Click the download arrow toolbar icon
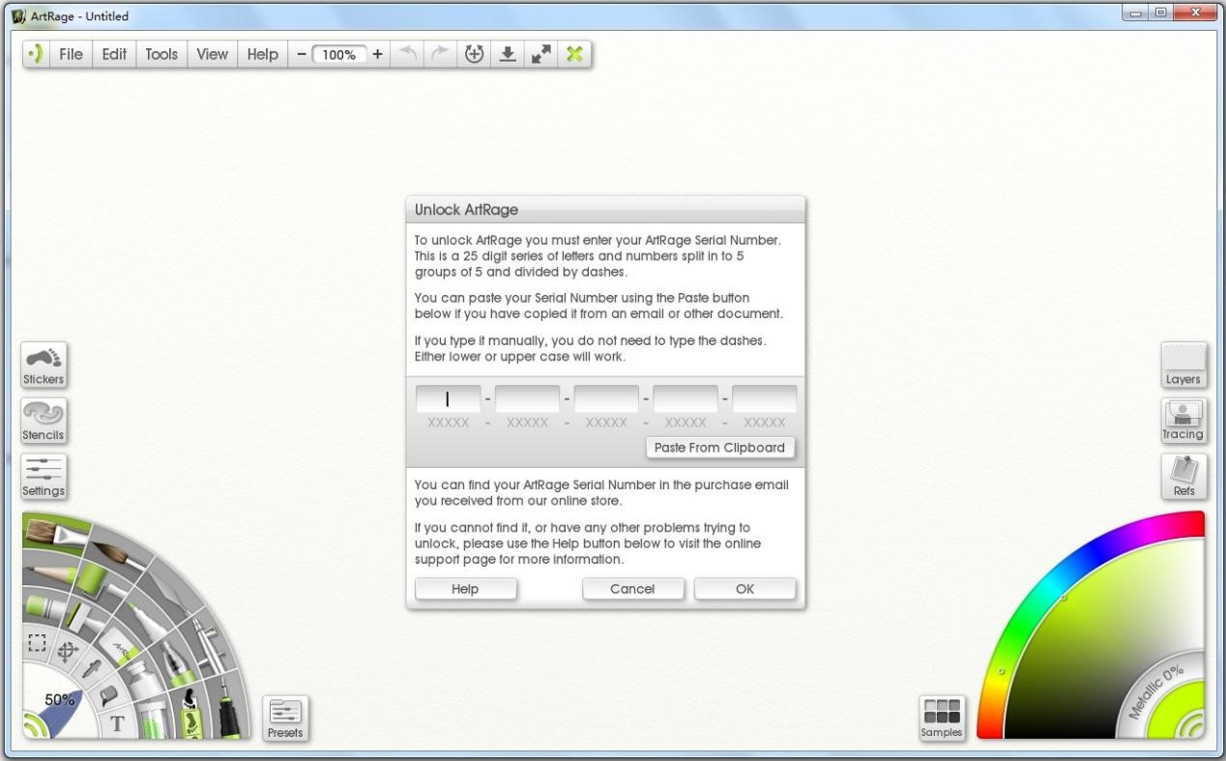Viewport: 1226px width, 761px height. [507, 54]
